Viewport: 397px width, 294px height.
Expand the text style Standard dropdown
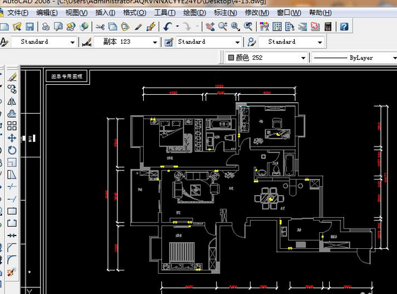(44, 42)
